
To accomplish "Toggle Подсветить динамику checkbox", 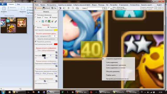I will pyautogui.click(x=36, y=42).
